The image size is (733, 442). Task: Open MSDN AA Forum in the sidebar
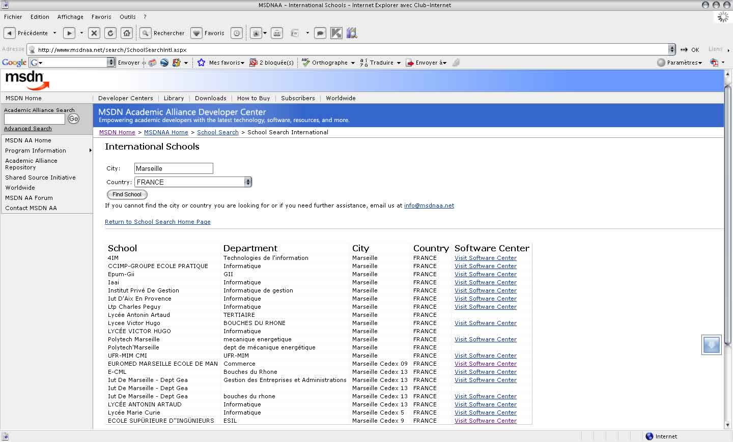coord(29,198)
